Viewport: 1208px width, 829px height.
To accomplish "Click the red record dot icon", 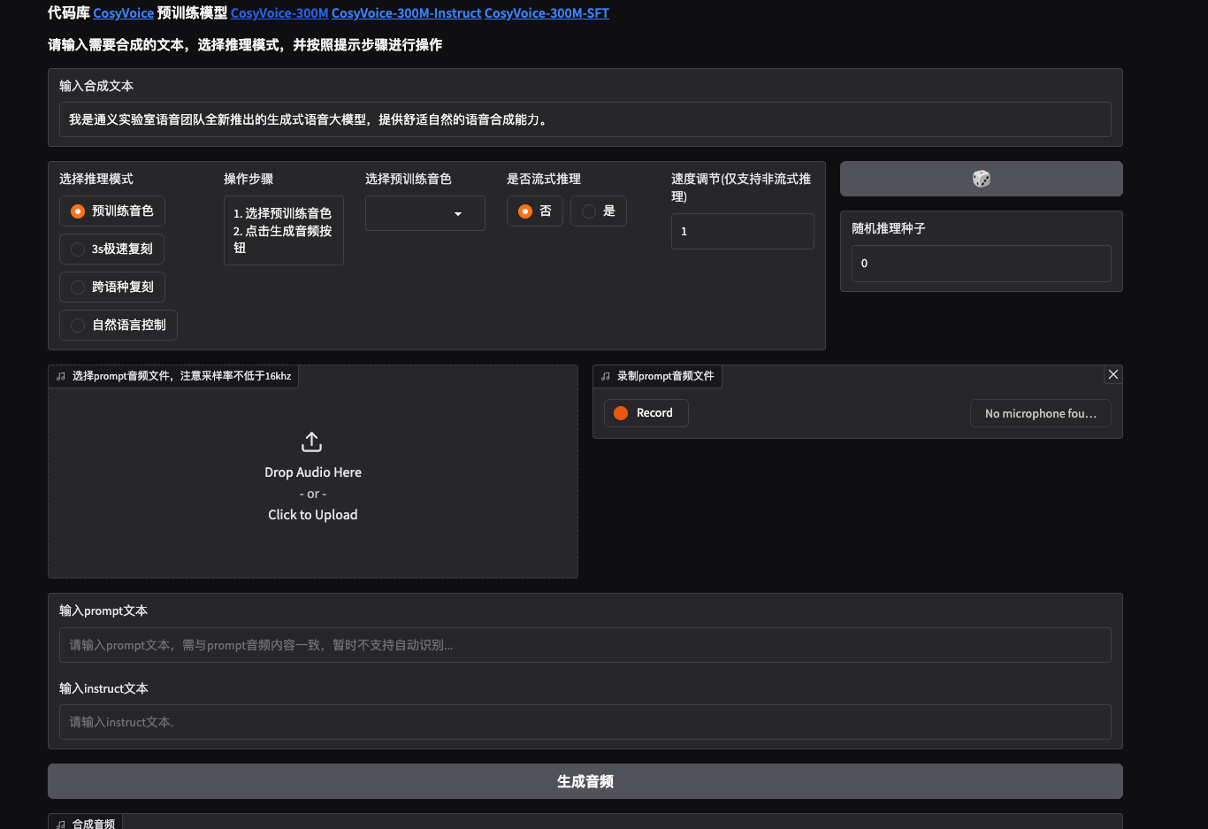I will [620, 412].
